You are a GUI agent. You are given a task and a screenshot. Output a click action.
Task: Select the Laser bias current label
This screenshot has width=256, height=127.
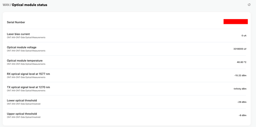coord(18,34)
